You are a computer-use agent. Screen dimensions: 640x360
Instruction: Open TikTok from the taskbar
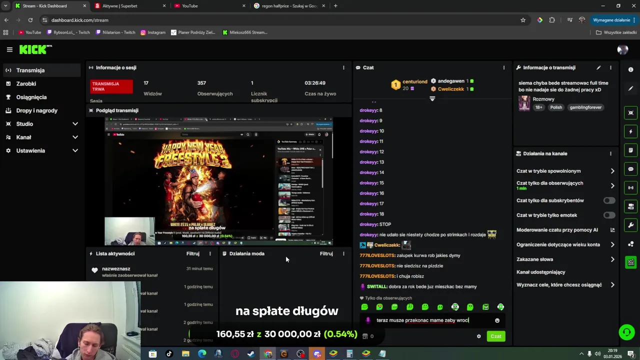click(169, 354)
